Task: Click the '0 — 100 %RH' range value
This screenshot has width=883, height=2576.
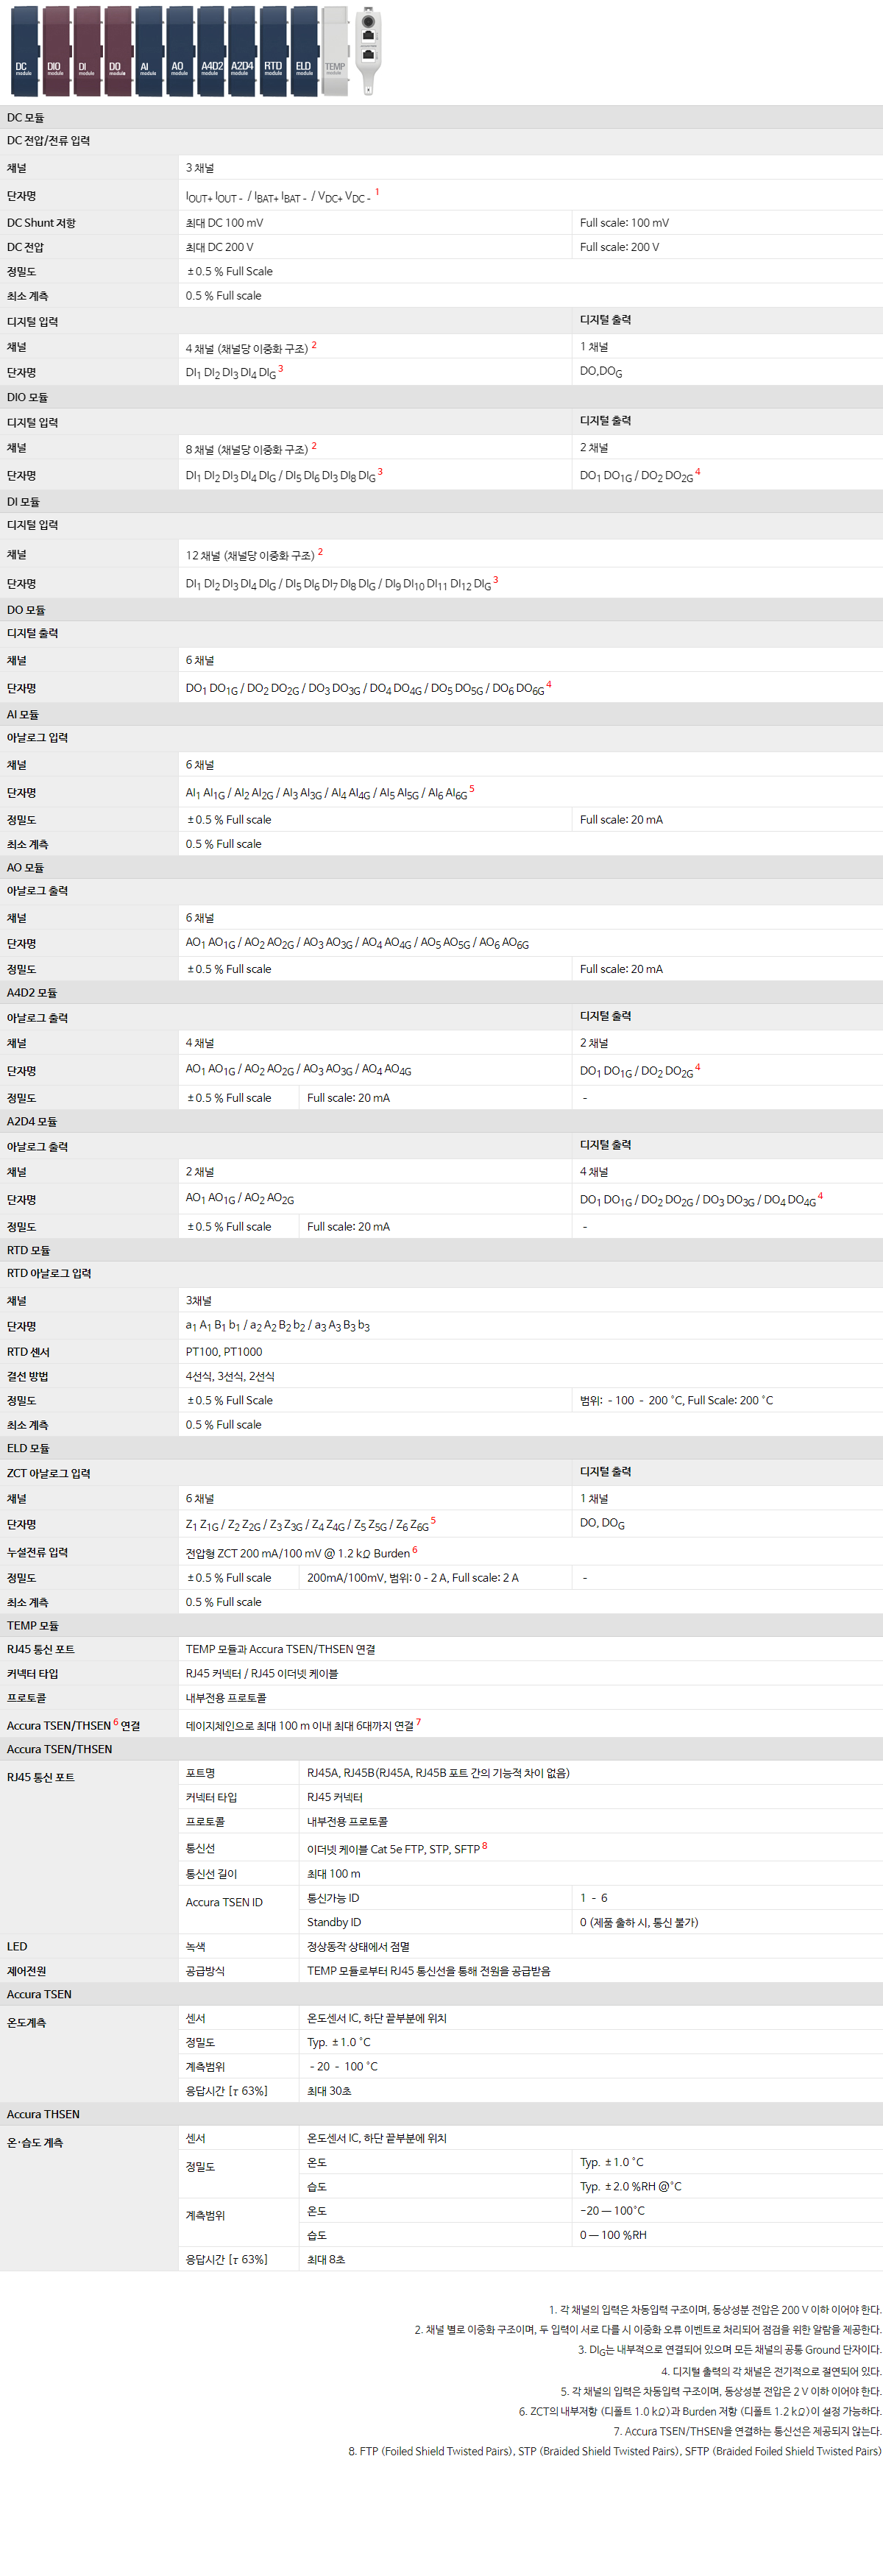Action: point(613,2235)
